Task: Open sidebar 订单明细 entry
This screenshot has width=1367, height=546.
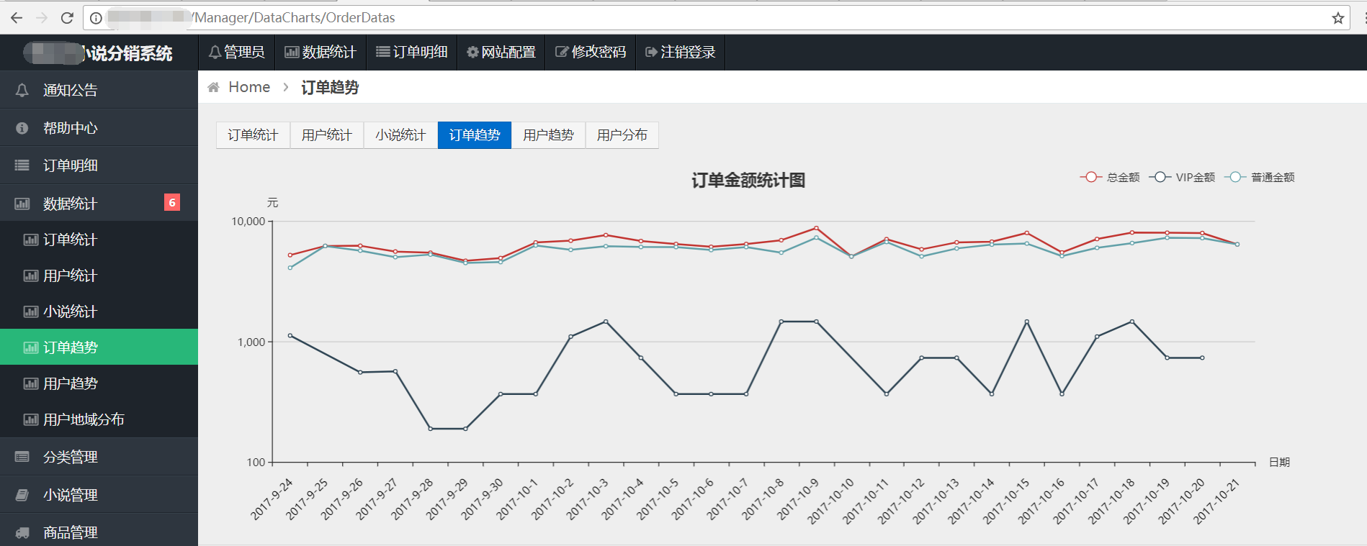Action: point(99,165)
